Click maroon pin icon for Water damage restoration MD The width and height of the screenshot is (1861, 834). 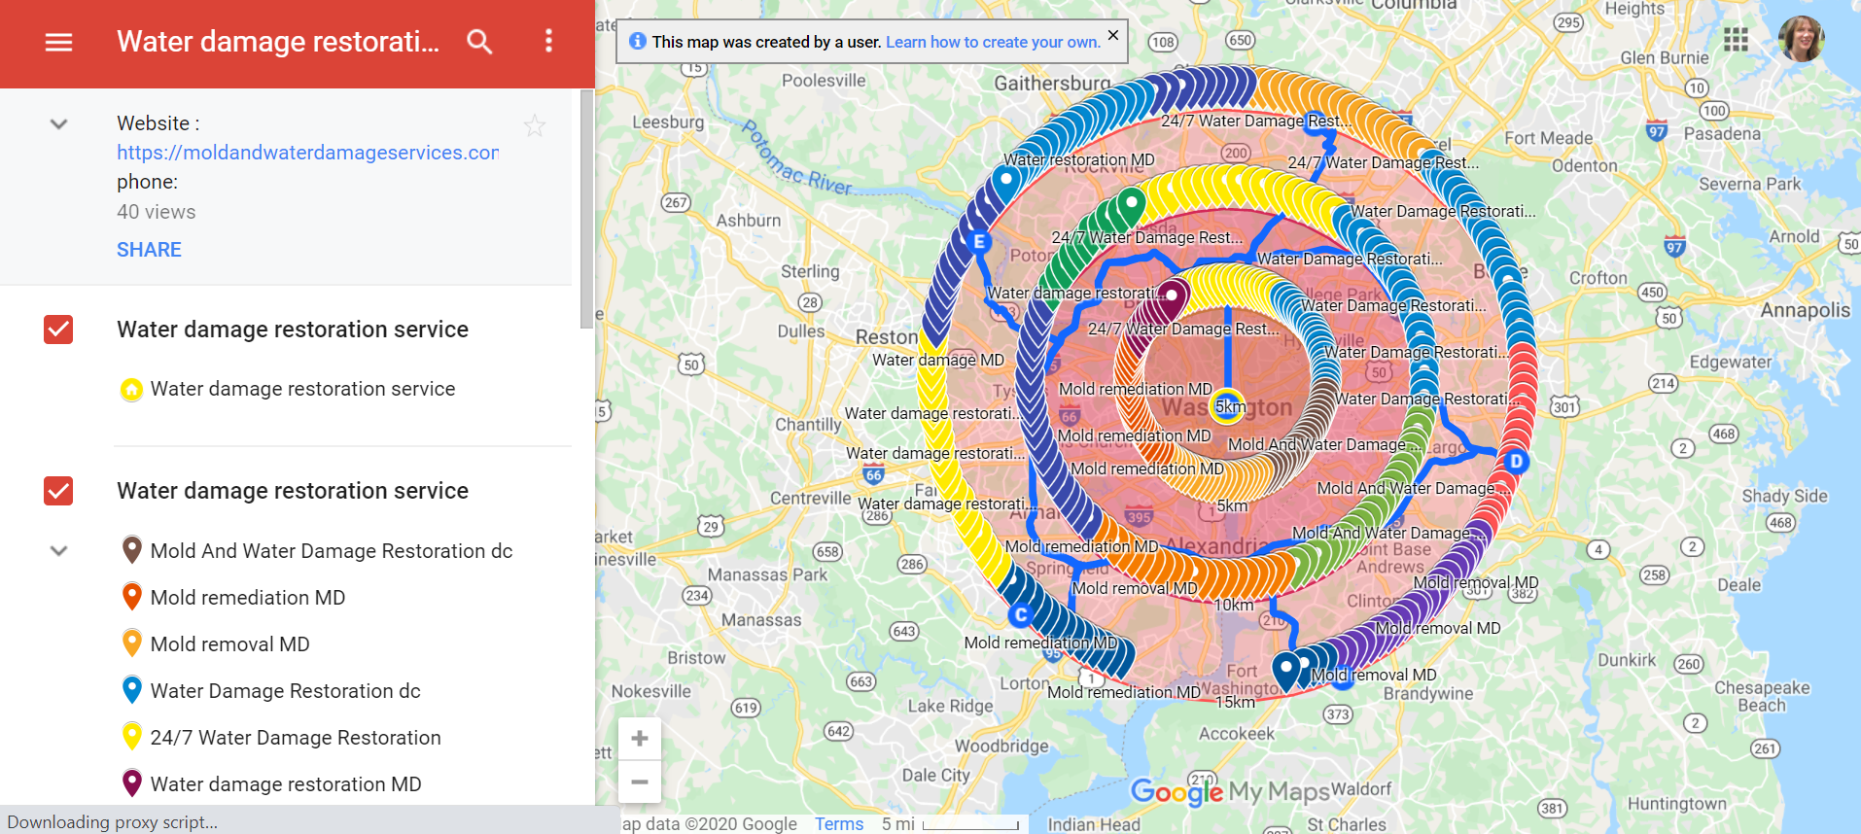pyautogui.click(x=132, y=783)
